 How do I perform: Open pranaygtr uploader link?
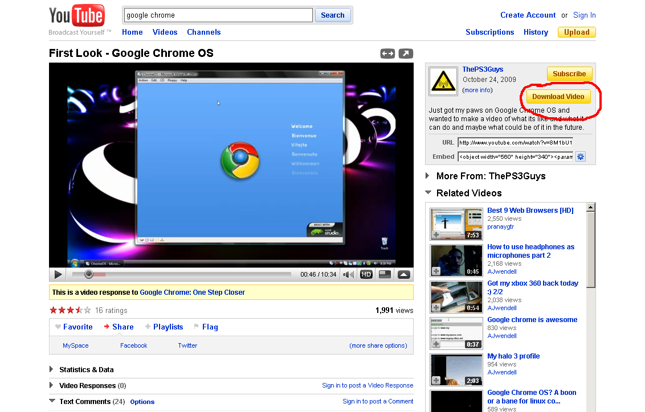tap(500, 226)
